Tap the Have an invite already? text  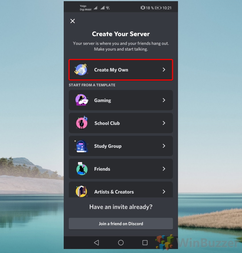coord(121,207)
